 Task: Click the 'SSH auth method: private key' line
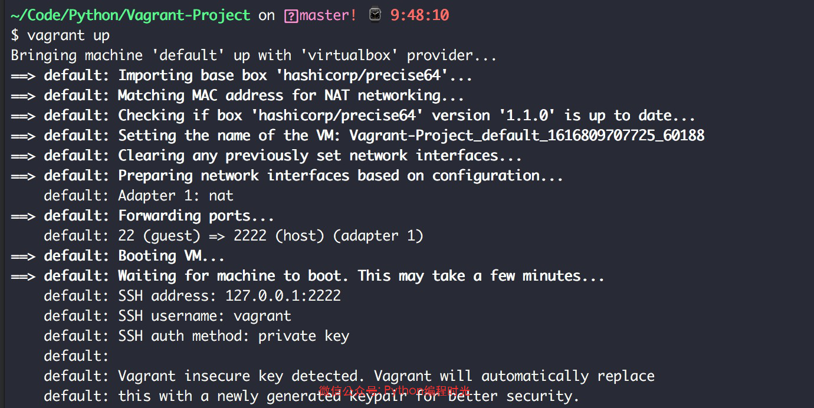click(234, 336)
